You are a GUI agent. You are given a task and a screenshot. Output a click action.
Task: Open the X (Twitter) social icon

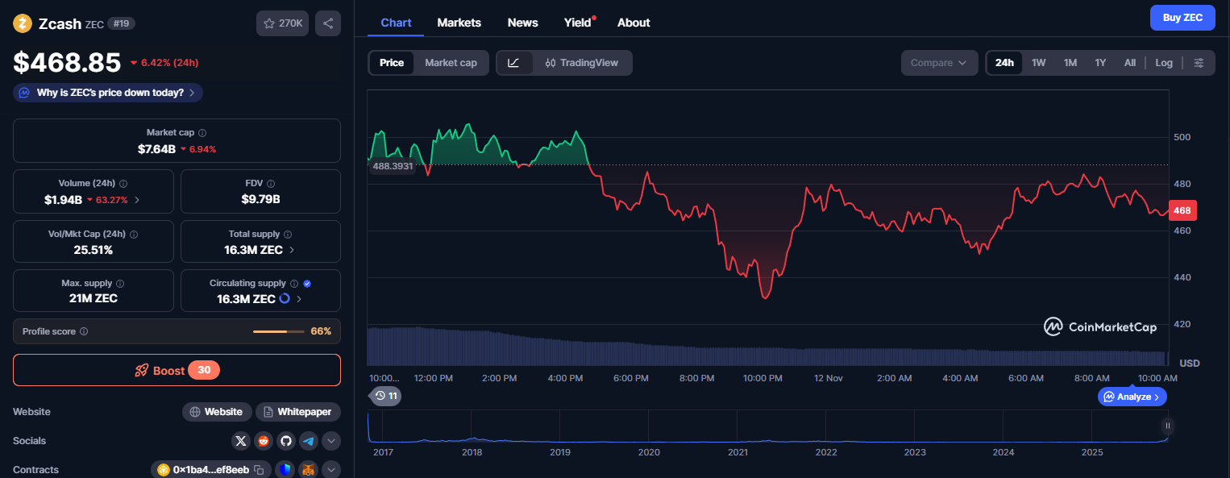click(241, 441)
